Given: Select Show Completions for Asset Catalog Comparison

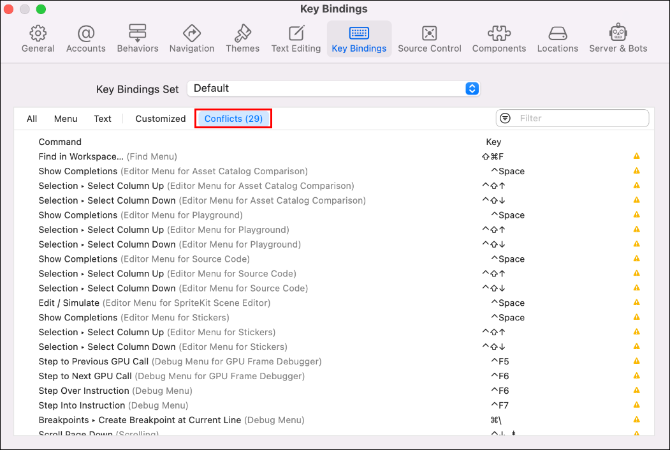Looking at the screenshot, I should click(333, 171).
